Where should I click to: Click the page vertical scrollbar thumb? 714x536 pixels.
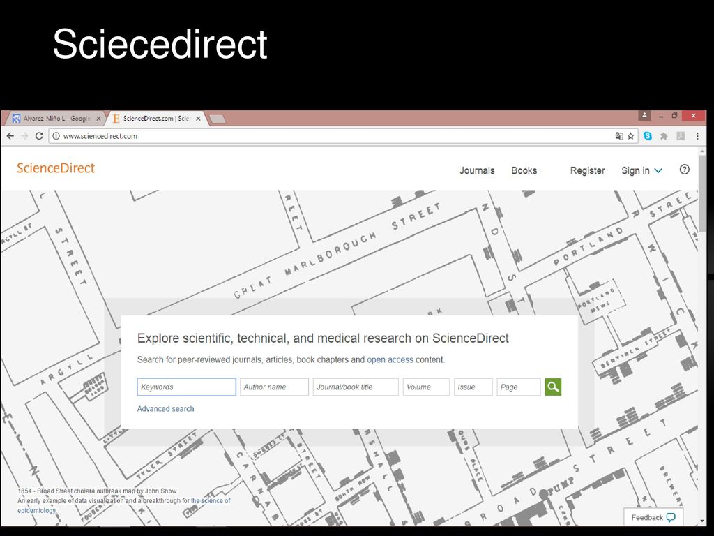pyautogui.click(x=701, y=194)
